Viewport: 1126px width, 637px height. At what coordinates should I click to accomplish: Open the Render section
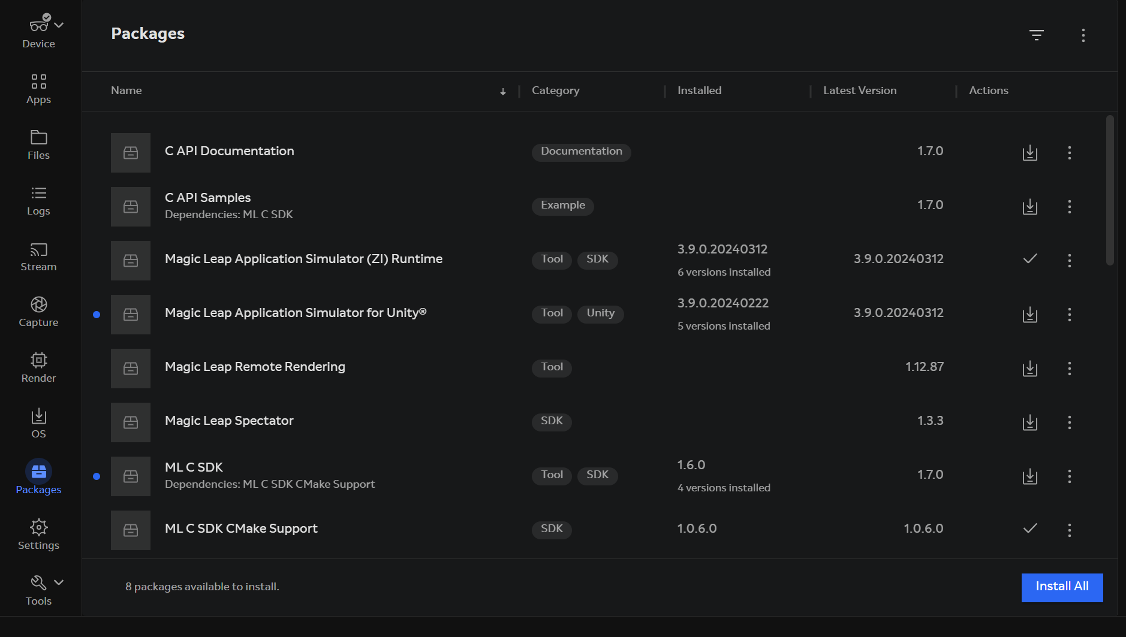(x=38, y=367)
